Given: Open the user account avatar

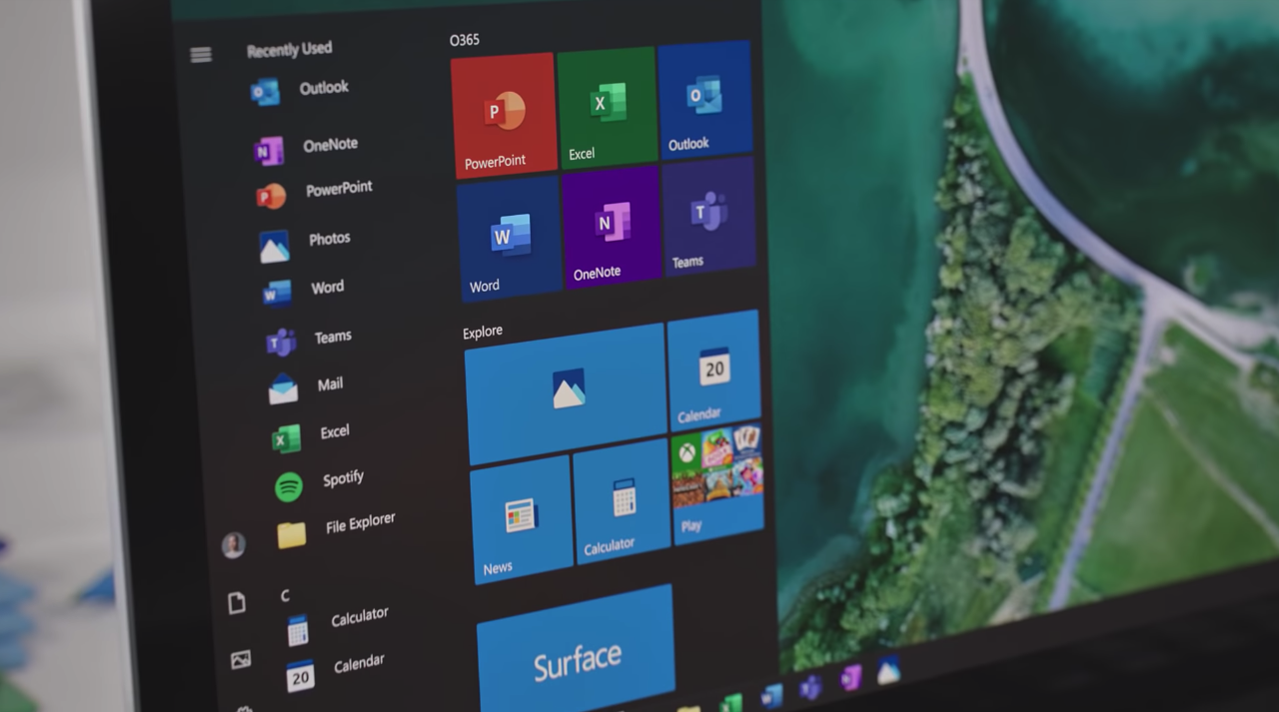Looking at the screenshot, I should tap(232, 542).
